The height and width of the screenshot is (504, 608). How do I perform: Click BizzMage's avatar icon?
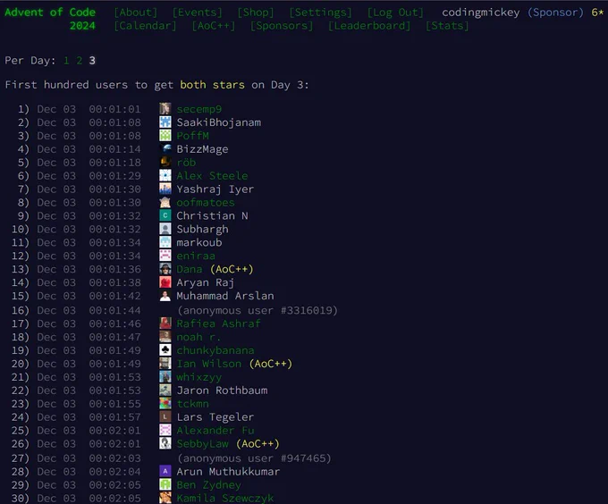pyautogui.click(x=165, y=148)
